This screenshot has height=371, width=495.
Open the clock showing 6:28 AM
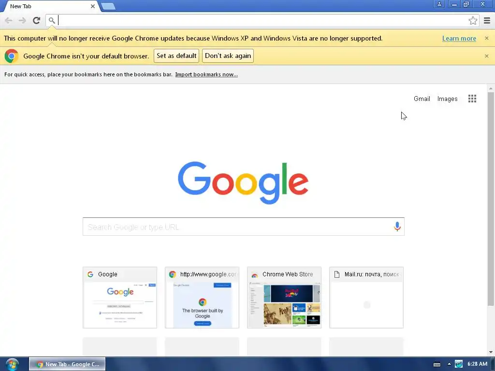tap(477, 364)
